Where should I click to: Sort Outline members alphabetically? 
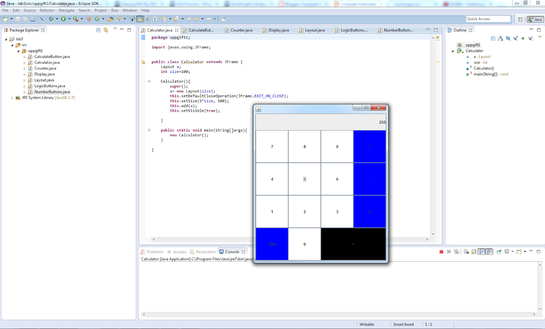(x=500, y=39)
